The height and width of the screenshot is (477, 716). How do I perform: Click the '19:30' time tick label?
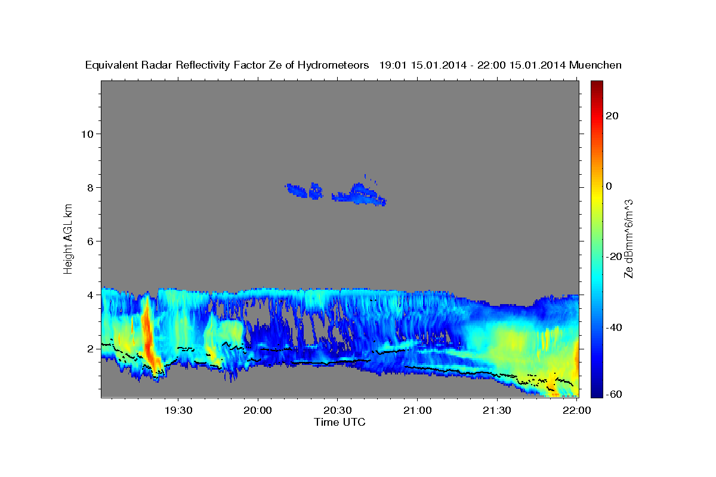pyautogui.click(x=179, y=410)
